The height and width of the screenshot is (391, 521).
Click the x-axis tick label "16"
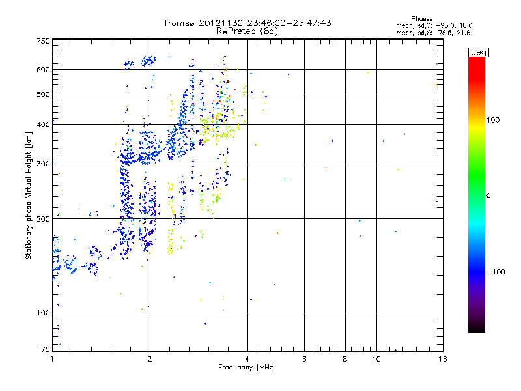click(x=443, y=359)
